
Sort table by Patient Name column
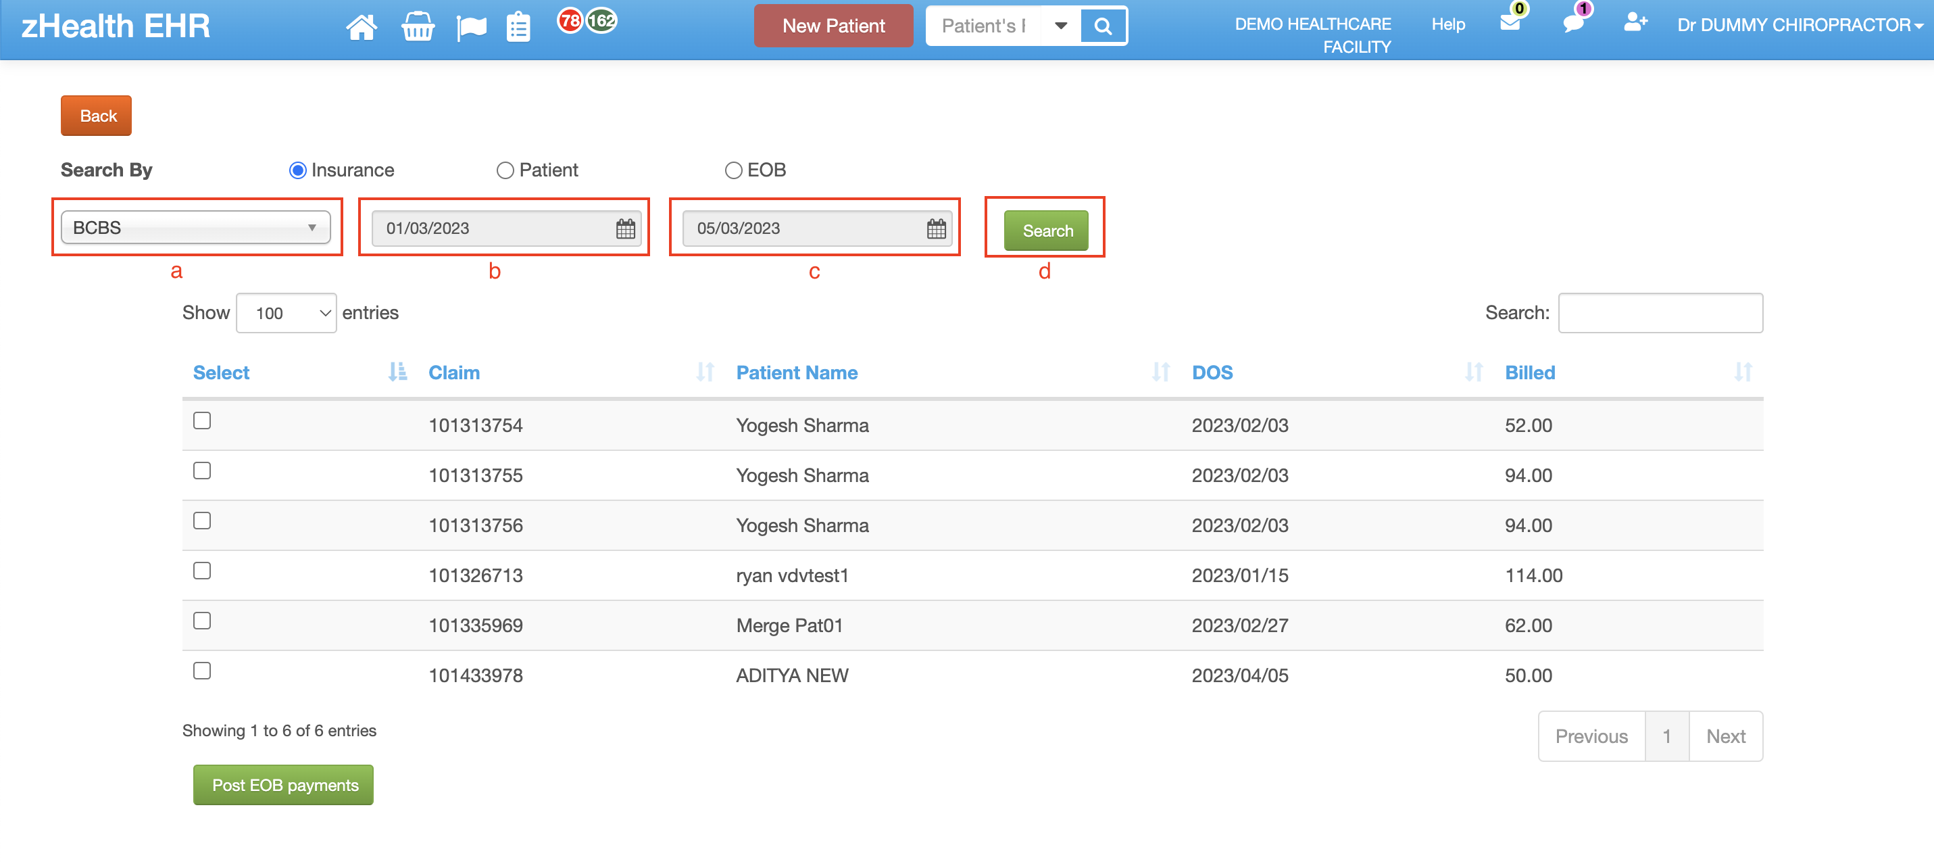[1161, 372]
